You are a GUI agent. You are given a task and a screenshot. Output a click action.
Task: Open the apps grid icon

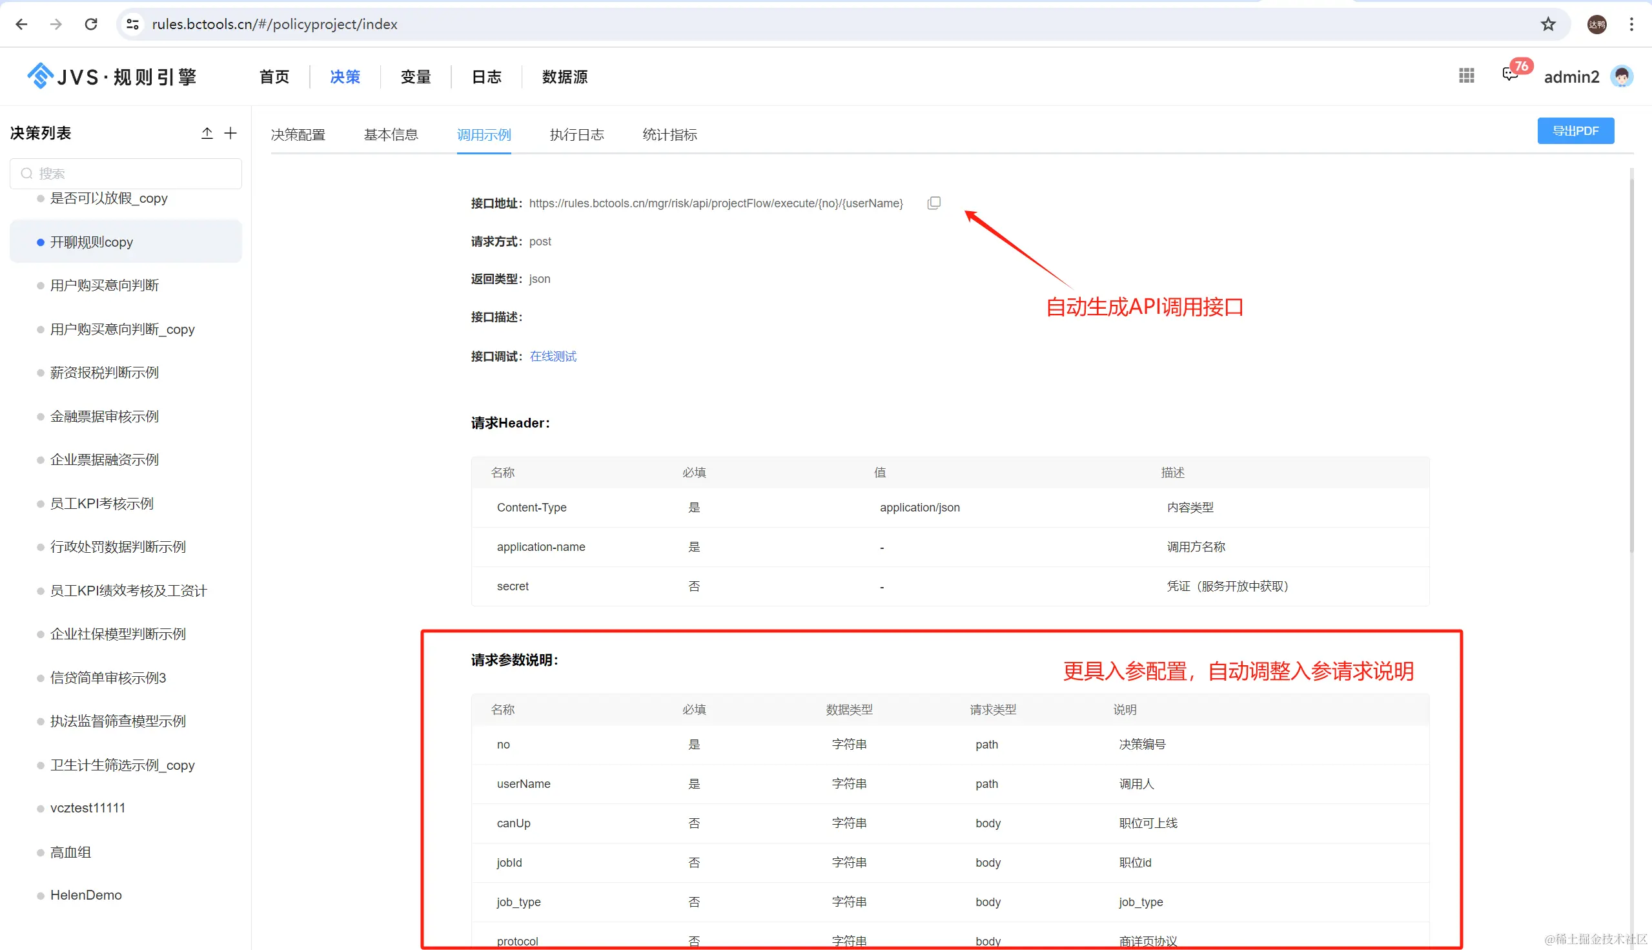pyautogui.click(x=1466, y=76)
